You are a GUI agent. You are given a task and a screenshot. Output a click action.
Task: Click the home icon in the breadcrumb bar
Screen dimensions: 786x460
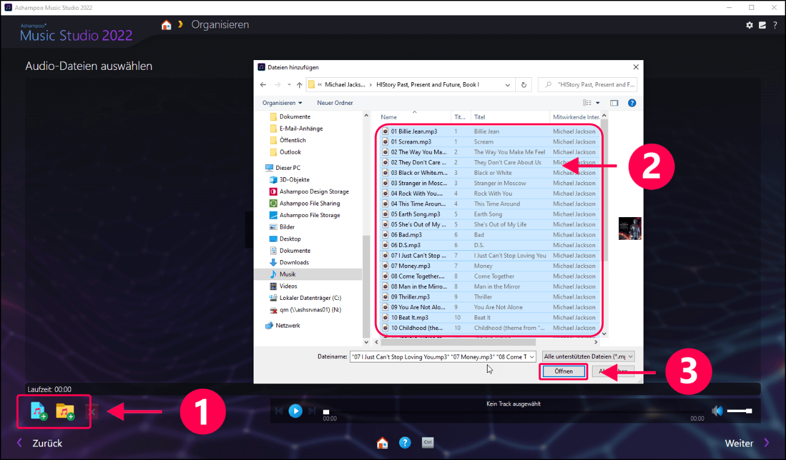[x=166, y=25]
